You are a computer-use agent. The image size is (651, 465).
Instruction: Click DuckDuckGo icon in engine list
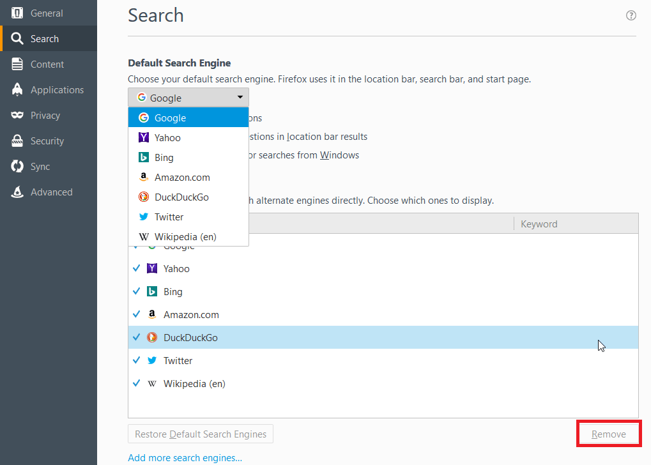click(152, 337)
